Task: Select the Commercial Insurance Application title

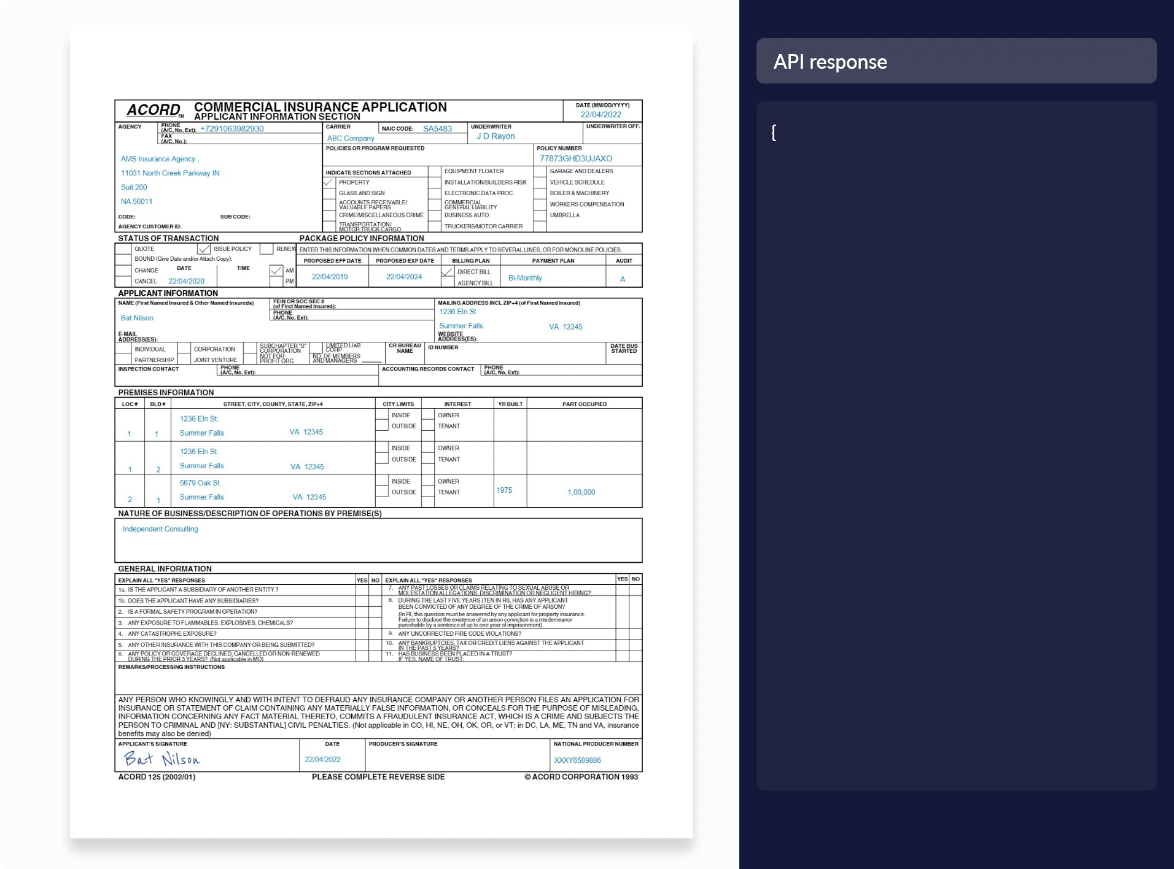Action: tap(321, 107)
